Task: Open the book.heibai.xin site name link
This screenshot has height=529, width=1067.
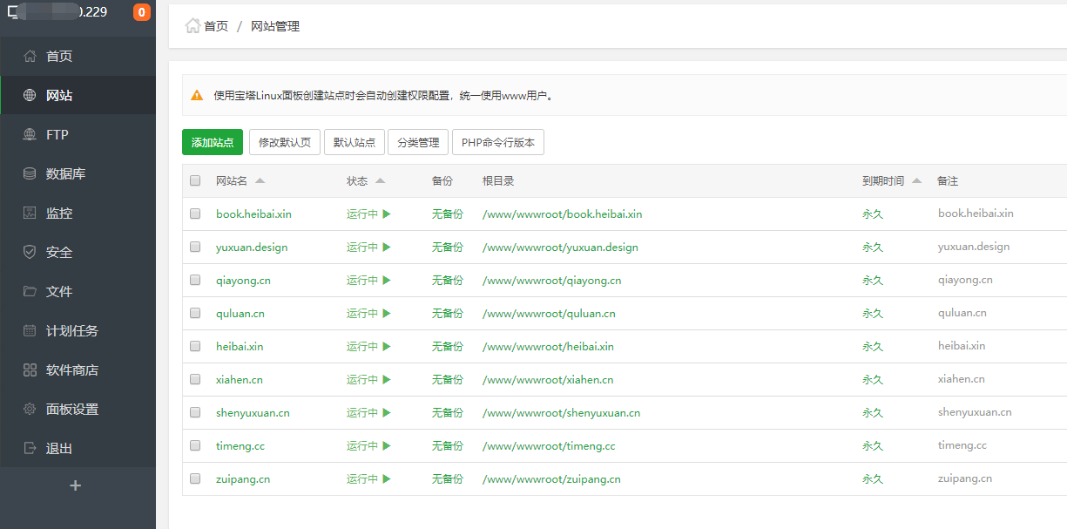Action: 253,214
